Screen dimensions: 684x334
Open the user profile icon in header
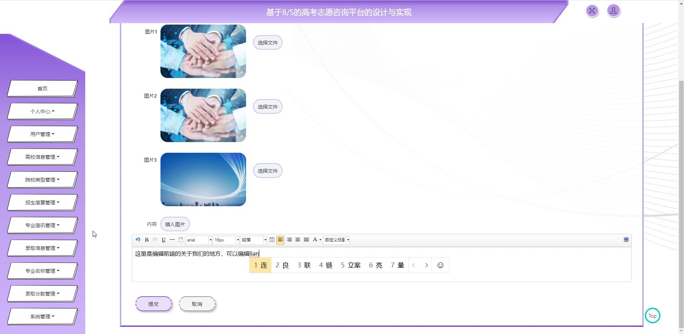coord(613,11)
